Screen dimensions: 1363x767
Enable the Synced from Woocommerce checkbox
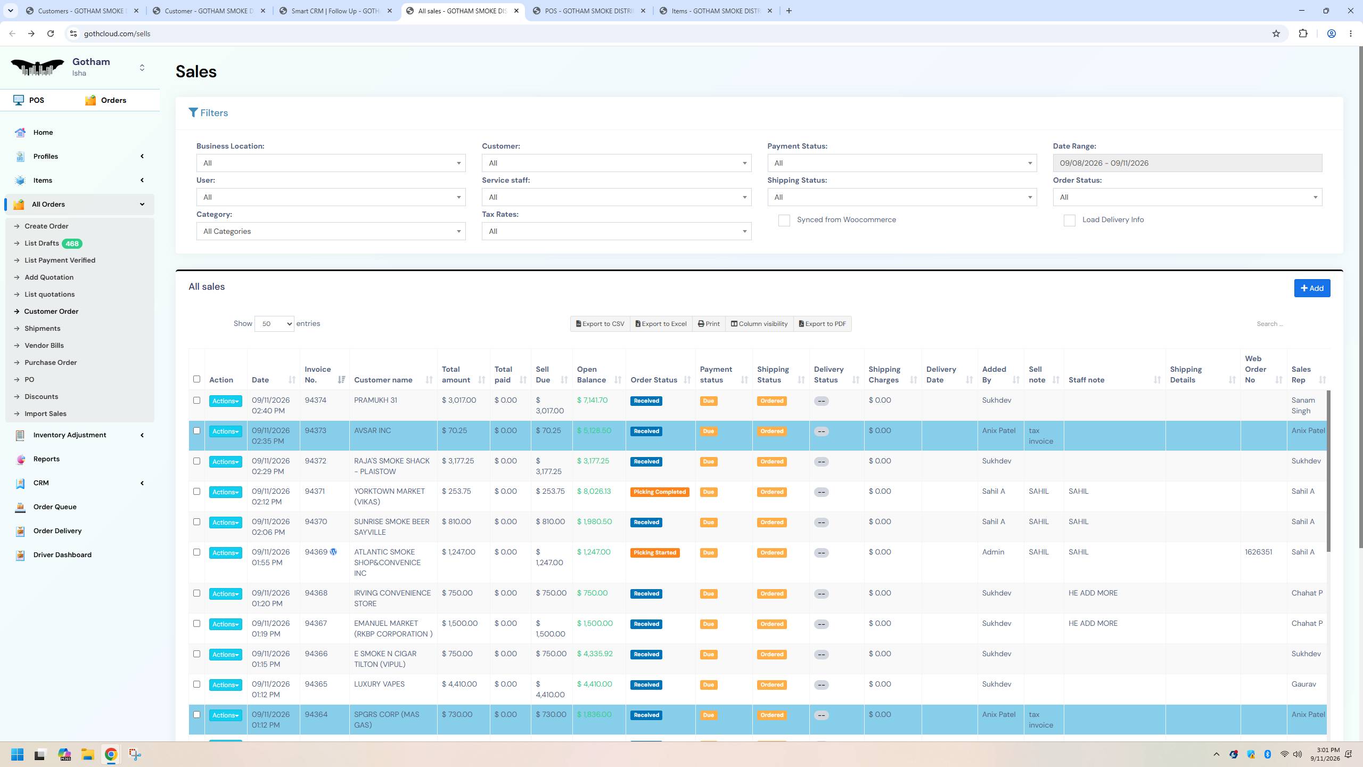point(784,221)
